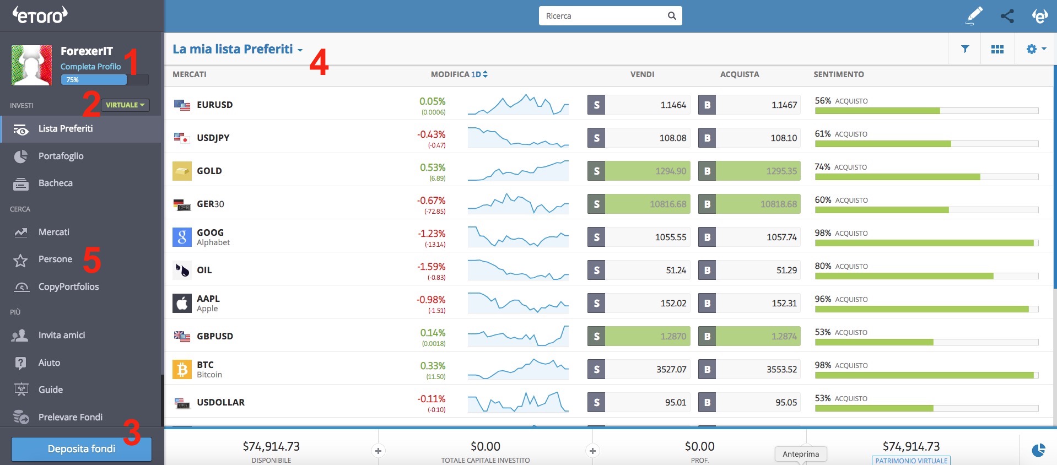This screenshot has width=1057, height=465.
Task: Click the OIL drop icon
Action: 182,270
